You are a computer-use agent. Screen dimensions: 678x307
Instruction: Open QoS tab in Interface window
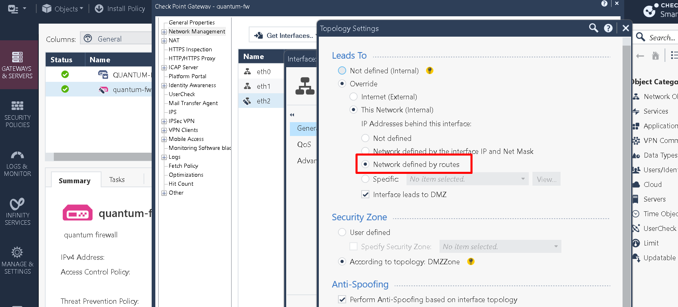click(x=304, y=144)
